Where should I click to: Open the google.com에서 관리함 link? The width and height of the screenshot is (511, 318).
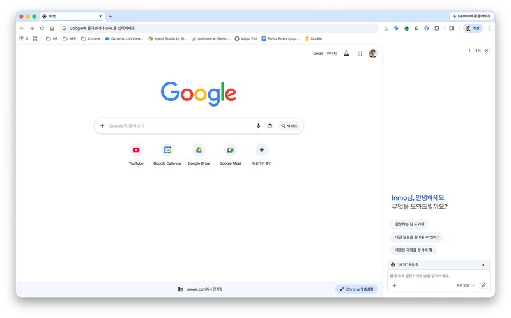click(x=204, y=289)
